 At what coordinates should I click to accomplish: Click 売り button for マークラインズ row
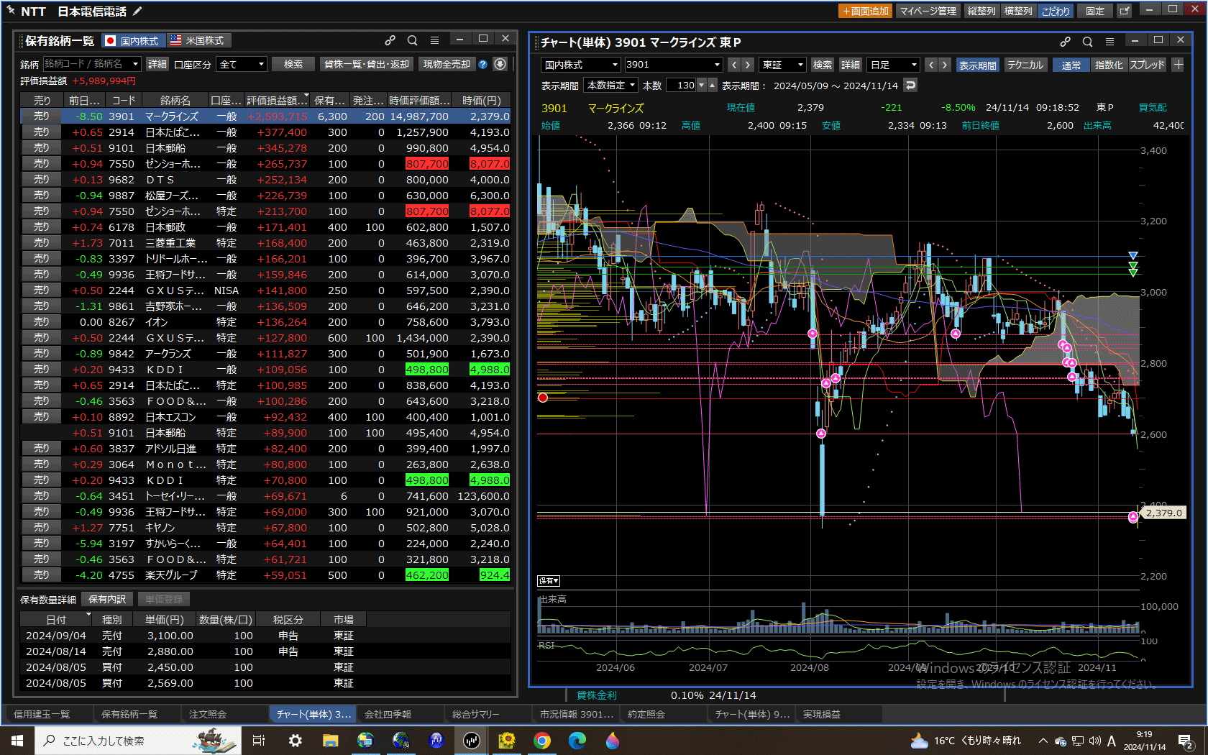click(42, 116)
